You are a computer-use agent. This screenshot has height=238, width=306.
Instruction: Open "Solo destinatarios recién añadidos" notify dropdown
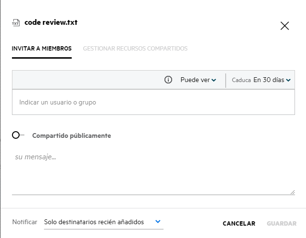coord(103,222)
